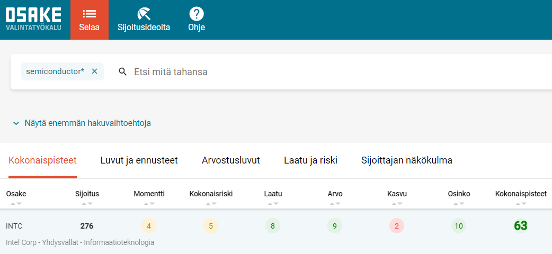Switch to Luvut ja ennusteet tab

click(139, 160)
